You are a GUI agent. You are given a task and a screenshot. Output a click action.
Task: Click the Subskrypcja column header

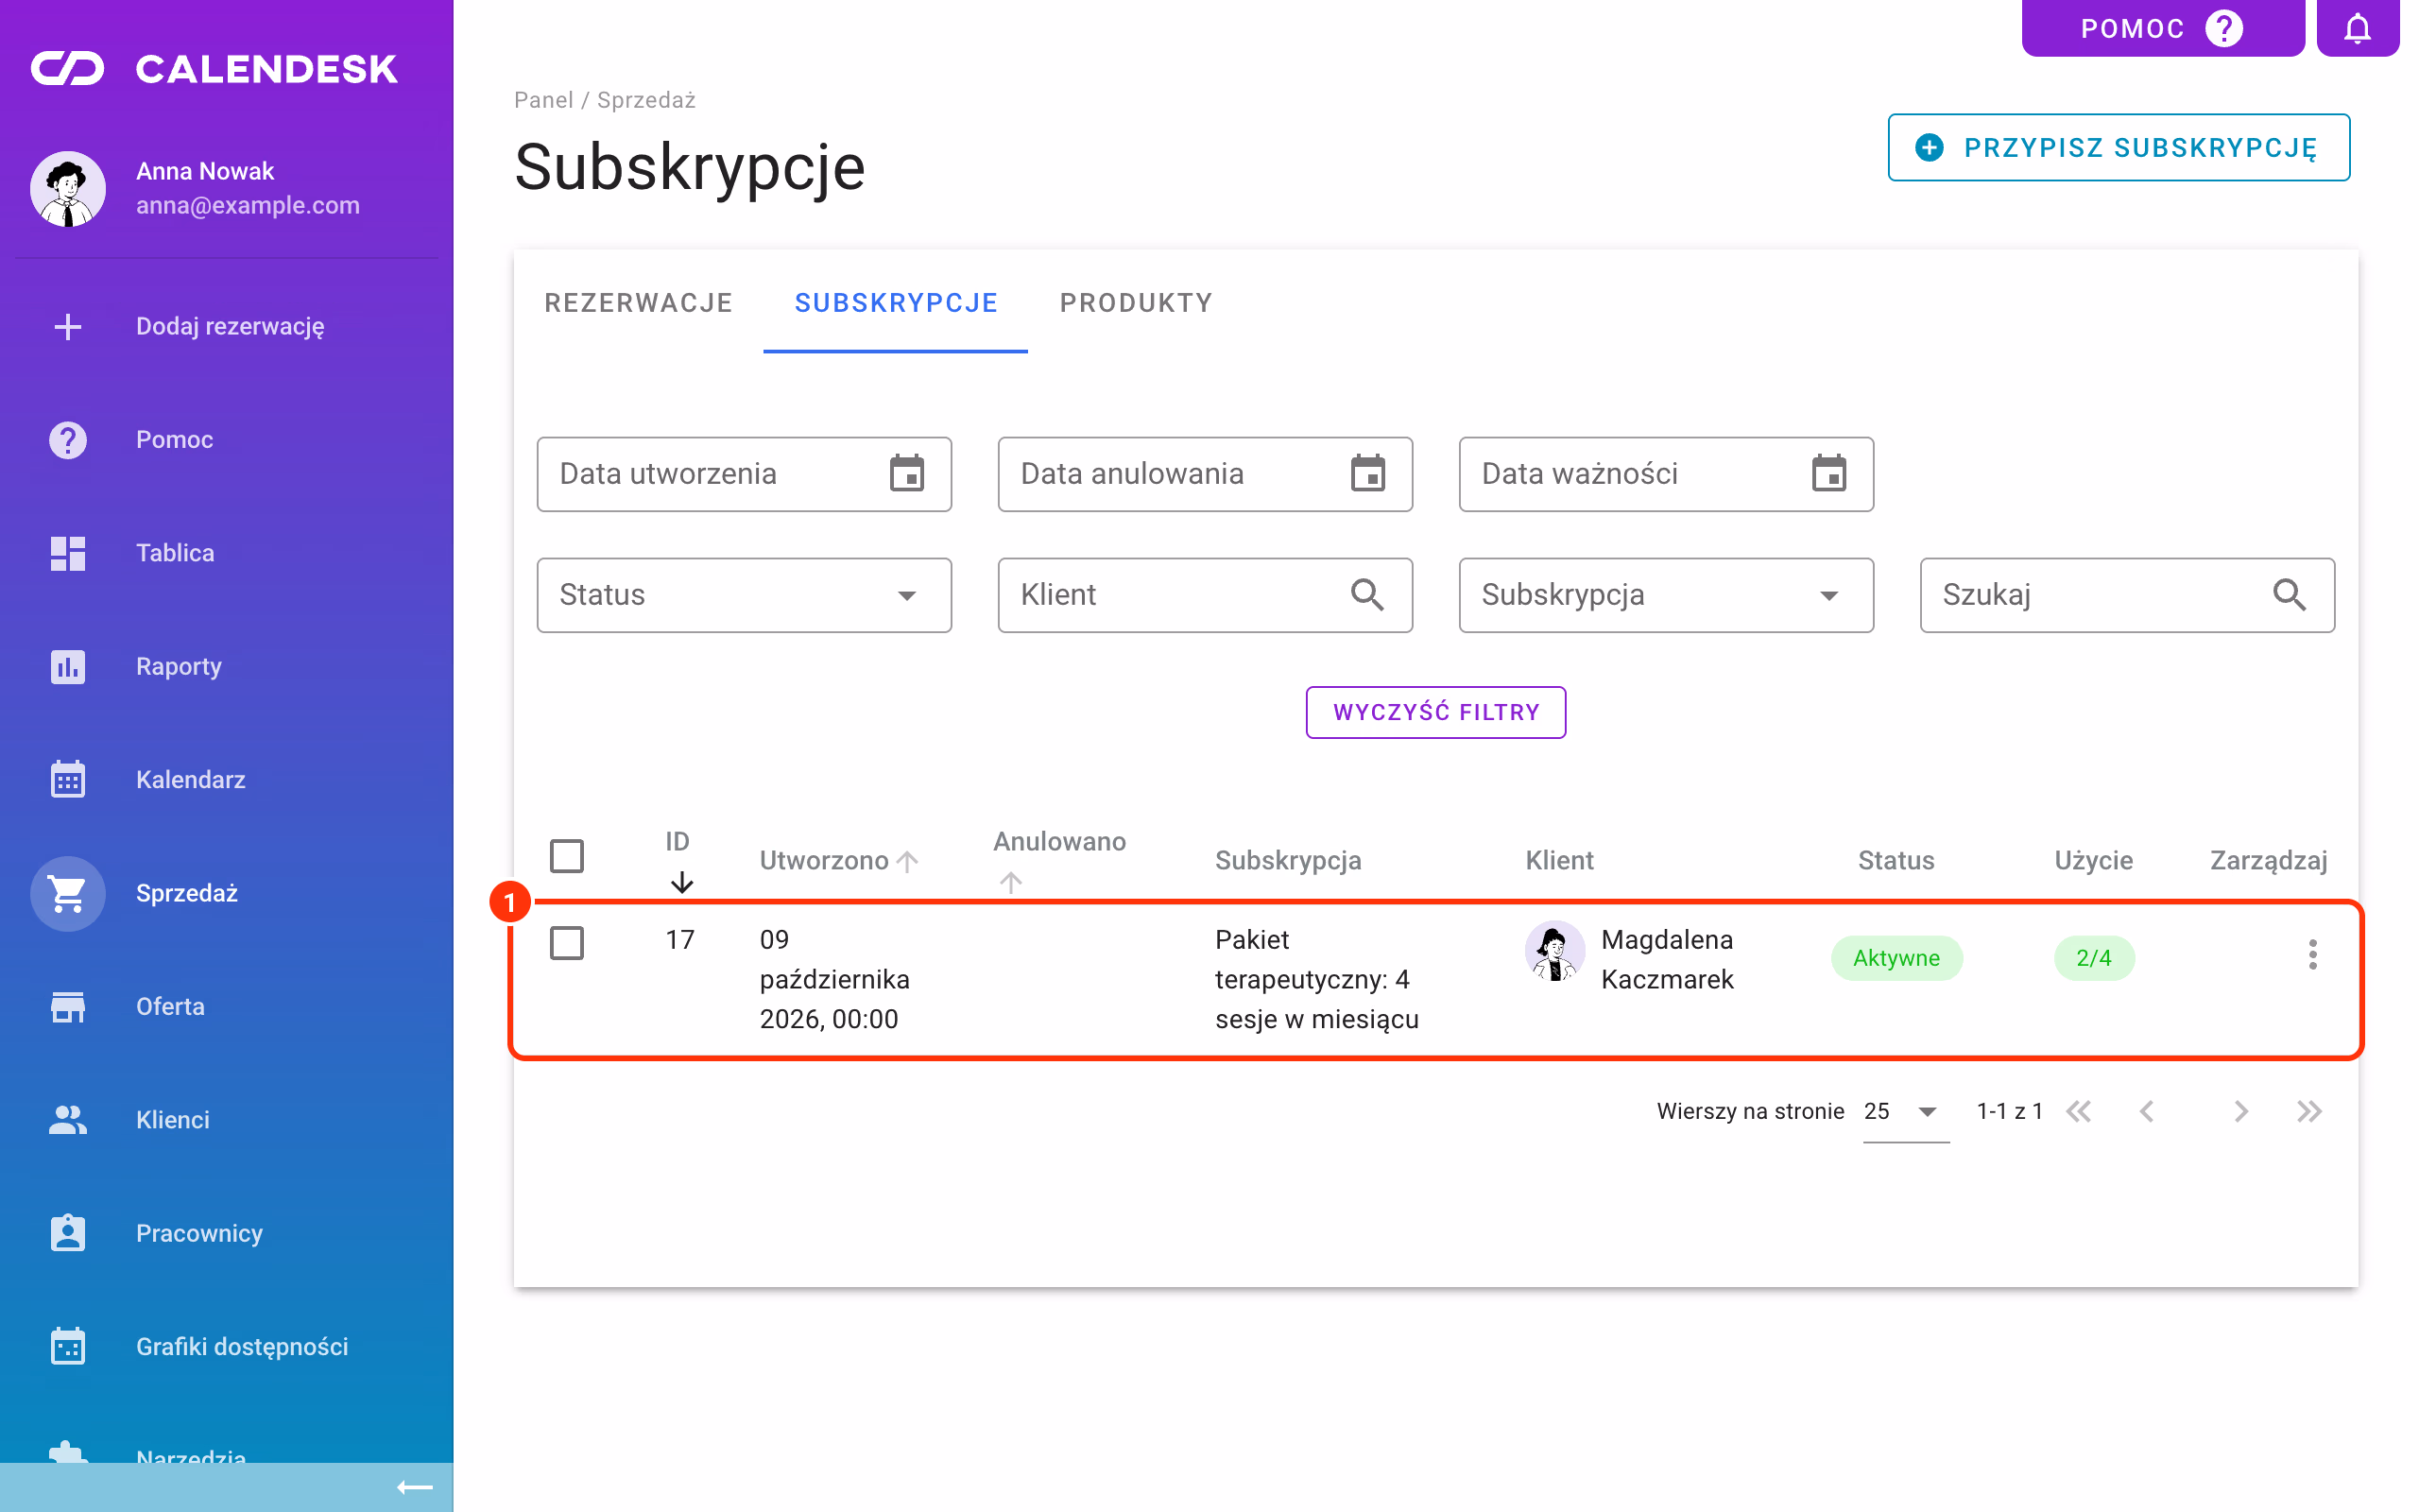pyautogui.click(x=1288, y=860)
